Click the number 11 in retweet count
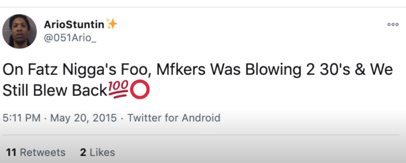 point(11,152)
